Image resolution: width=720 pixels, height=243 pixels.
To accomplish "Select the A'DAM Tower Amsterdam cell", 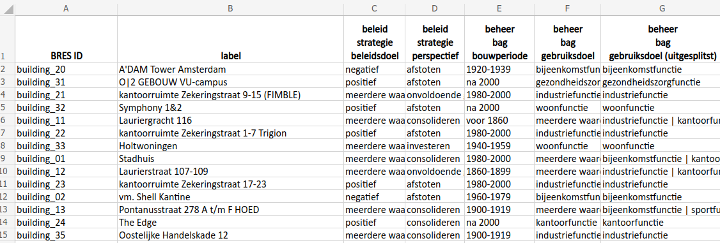I will [230, 70].
